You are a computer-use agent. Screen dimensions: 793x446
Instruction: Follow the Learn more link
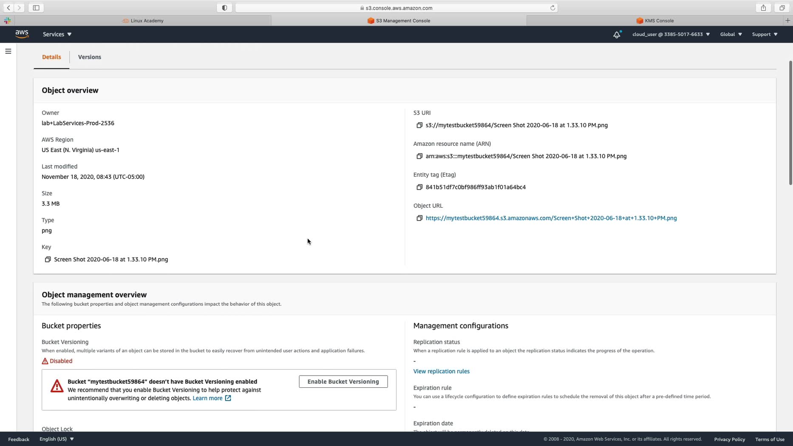pos(207,398)
